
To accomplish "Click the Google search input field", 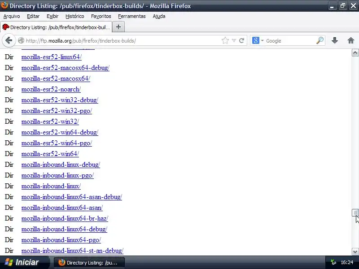I will (x=290, y=41).
